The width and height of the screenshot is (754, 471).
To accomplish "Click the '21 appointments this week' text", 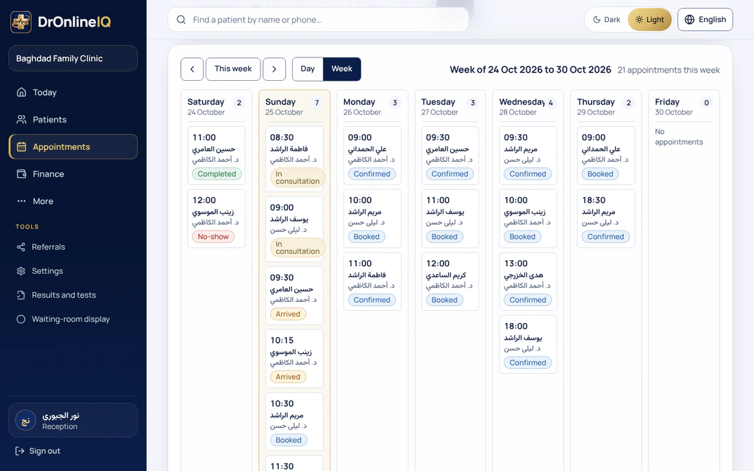I will pyautogui.click(x=668, y=70).
